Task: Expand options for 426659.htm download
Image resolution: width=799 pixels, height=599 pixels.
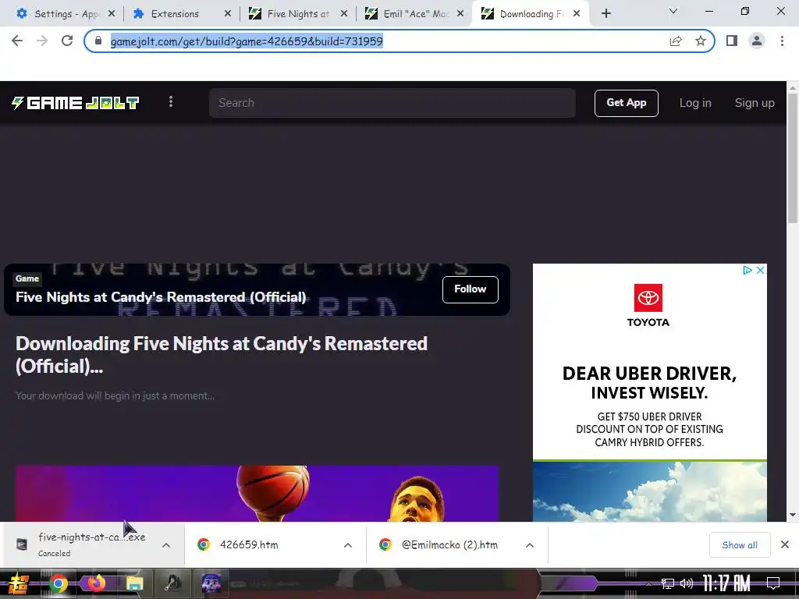Action: tap(348, 545)
